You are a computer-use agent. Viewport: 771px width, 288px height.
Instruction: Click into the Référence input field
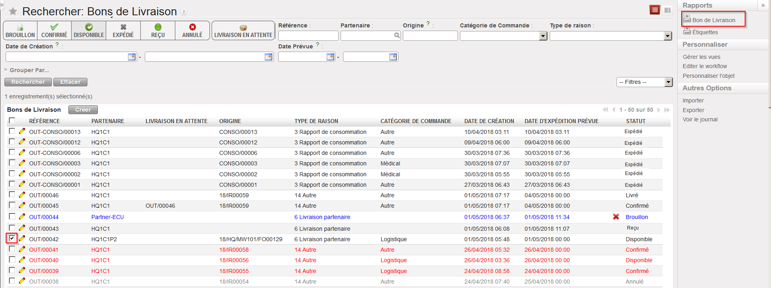308,36
